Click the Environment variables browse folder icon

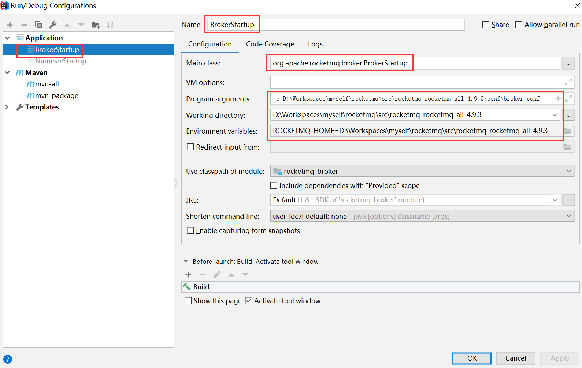coord(567,131)
